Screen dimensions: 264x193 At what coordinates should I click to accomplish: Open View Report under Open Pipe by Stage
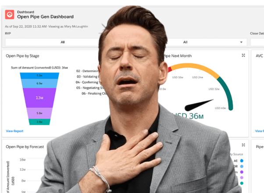pos(14,131)
